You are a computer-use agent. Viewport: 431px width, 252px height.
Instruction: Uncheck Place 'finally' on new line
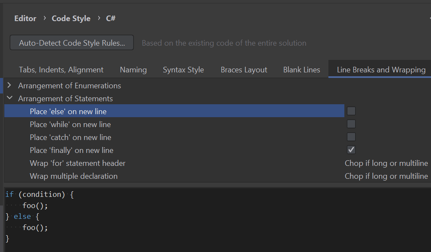pos(351,150)
